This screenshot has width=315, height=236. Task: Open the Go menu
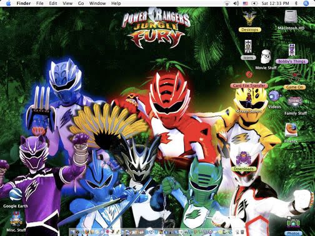[x=81, y=3]
